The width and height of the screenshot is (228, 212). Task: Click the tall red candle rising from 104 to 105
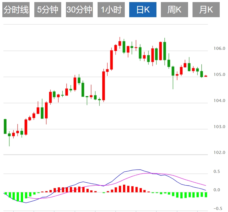(104, 86)
